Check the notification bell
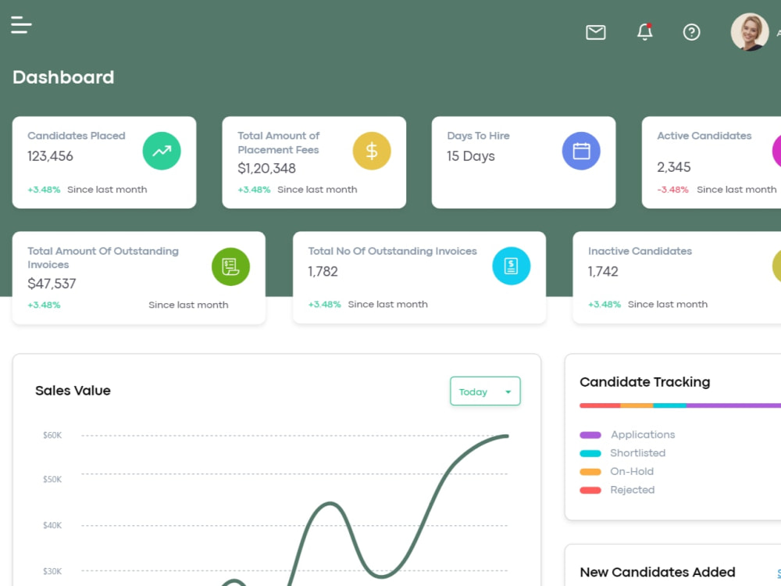781x586 pixels. 645,32
